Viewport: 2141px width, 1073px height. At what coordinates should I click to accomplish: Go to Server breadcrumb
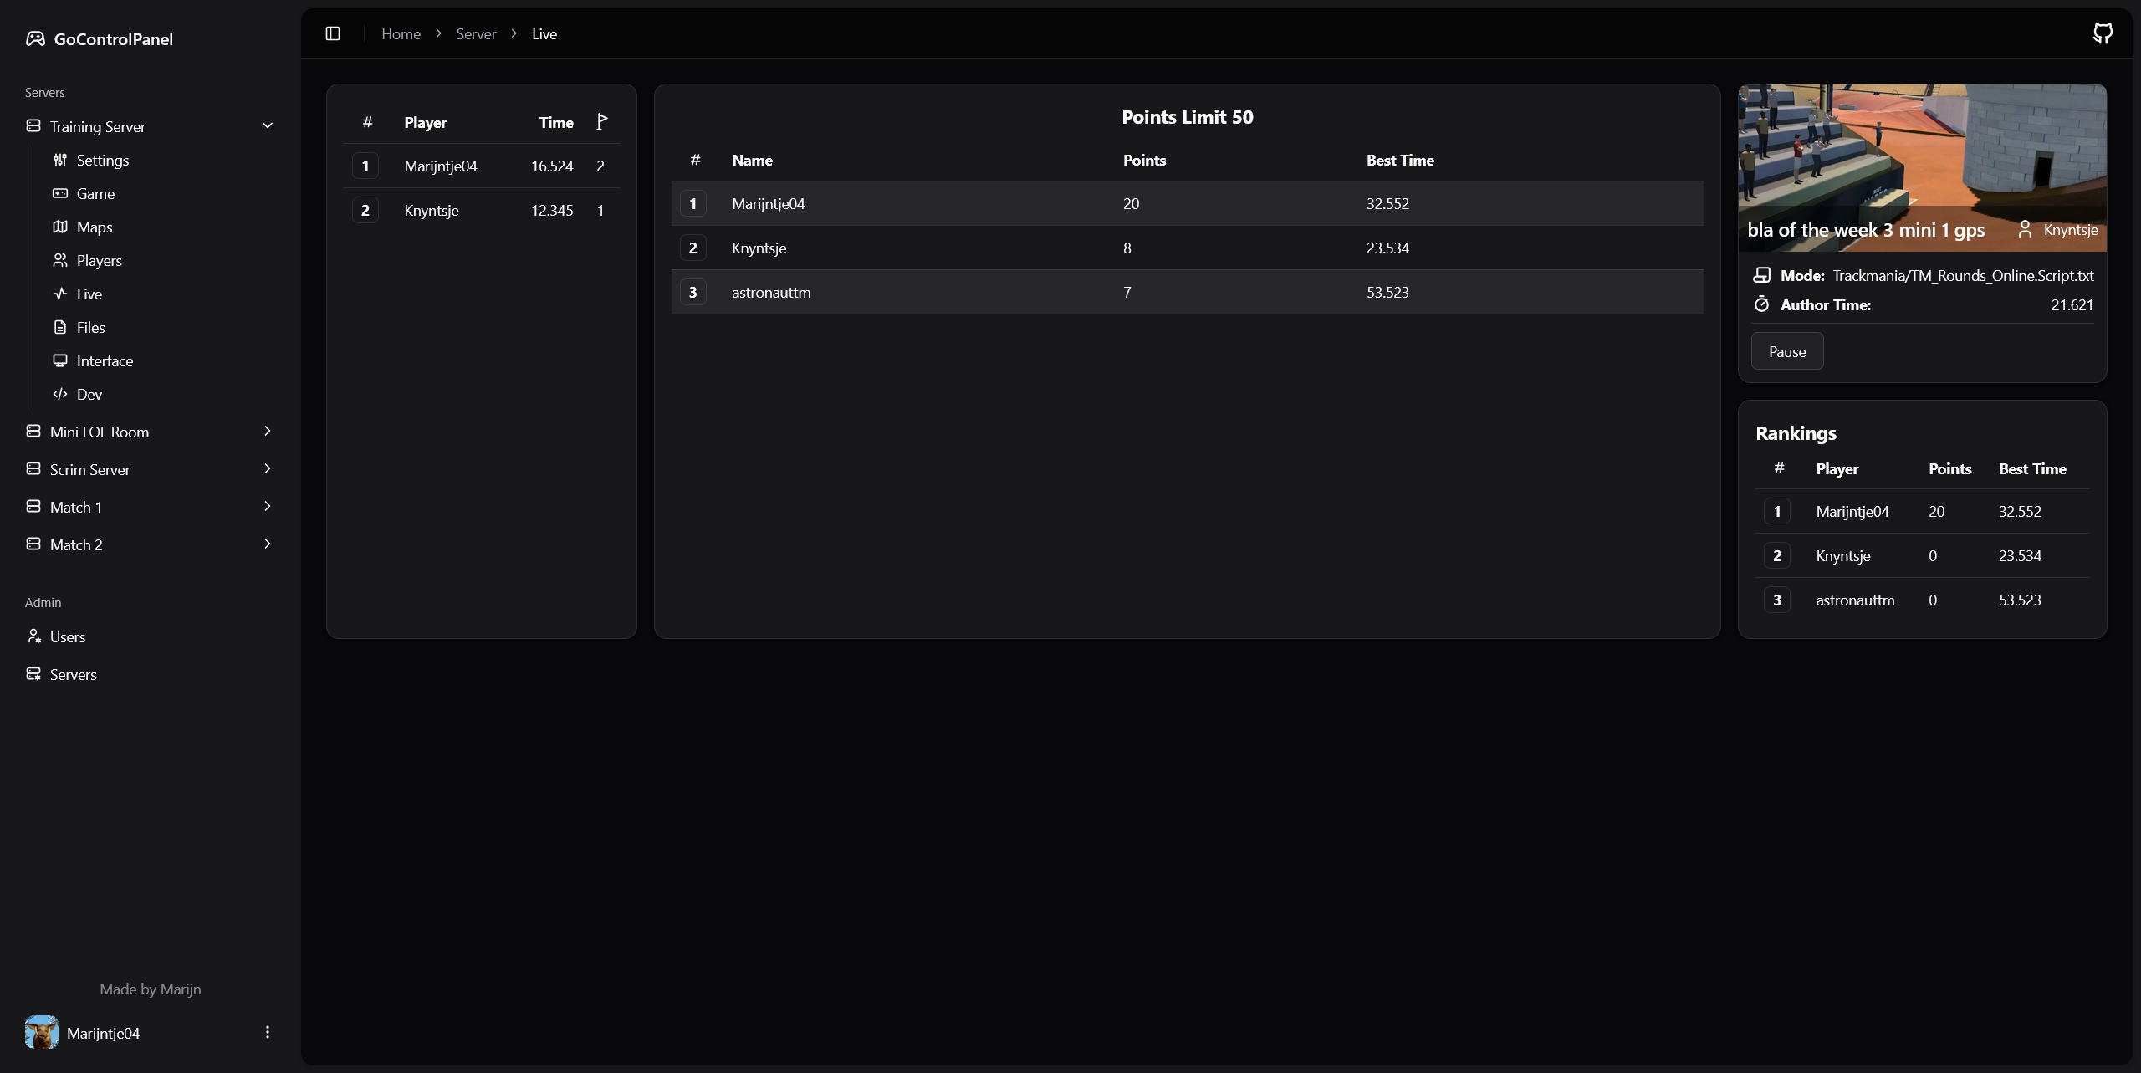pos(476,33)
